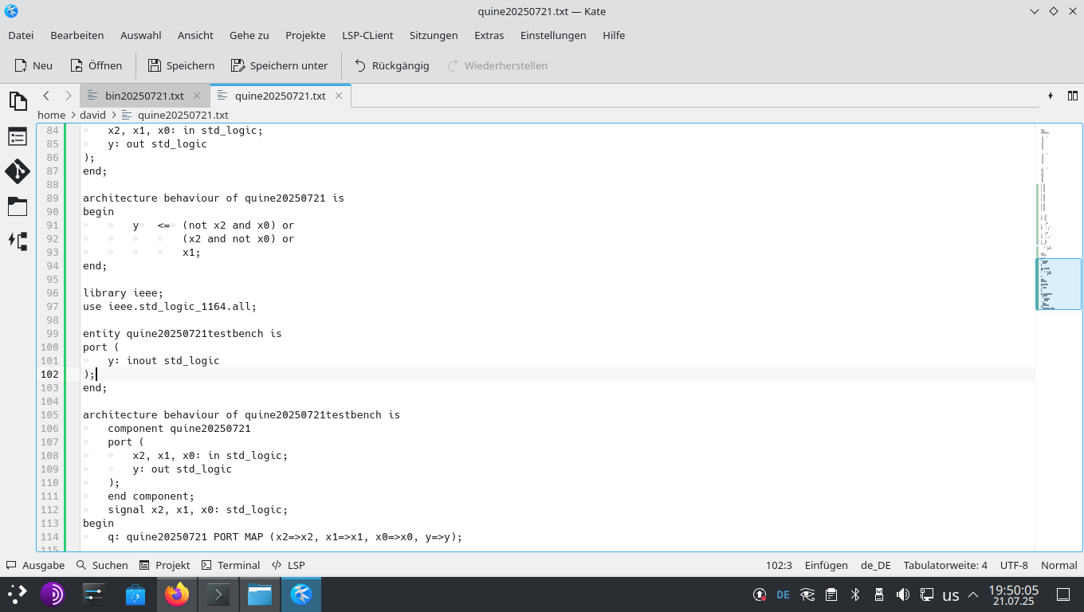
Task: Open a file using the Öffnen toolbar icon
Action: 96,65
